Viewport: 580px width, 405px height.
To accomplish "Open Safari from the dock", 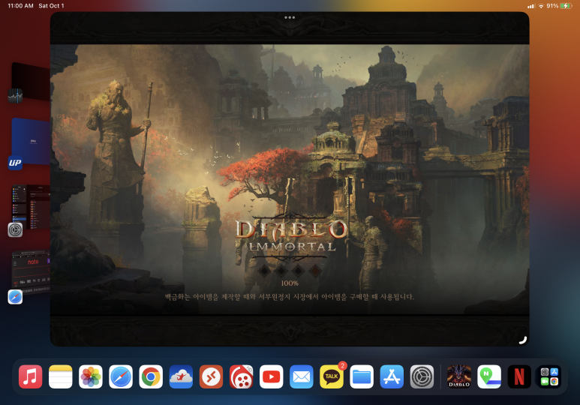I will click(x=121, y=376).
